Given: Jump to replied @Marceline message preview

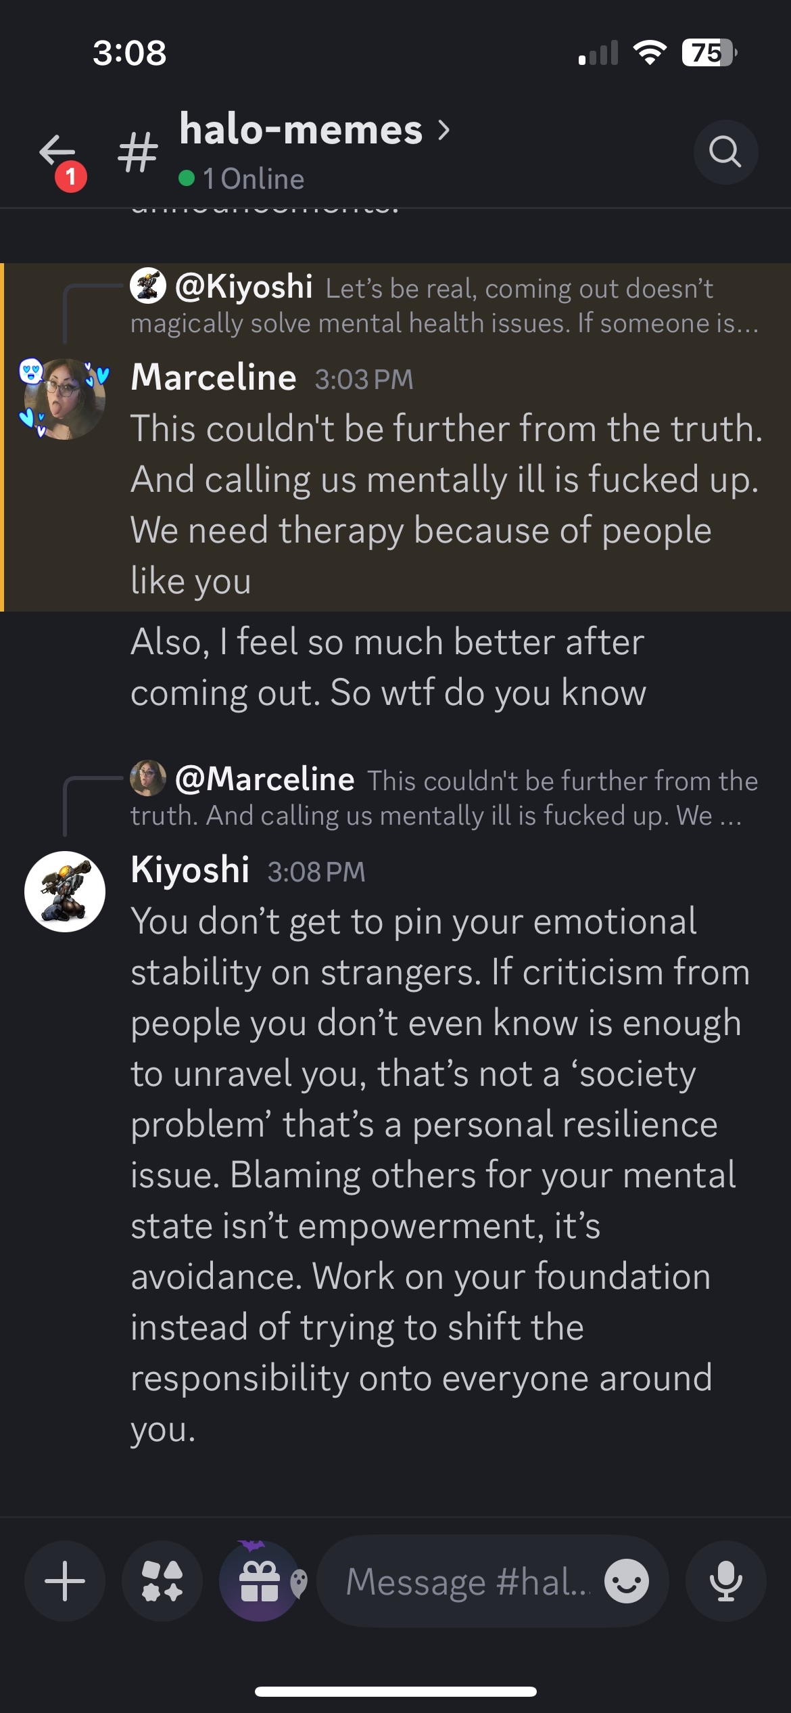Looking at the screenshot, I should tap(443, 798).
